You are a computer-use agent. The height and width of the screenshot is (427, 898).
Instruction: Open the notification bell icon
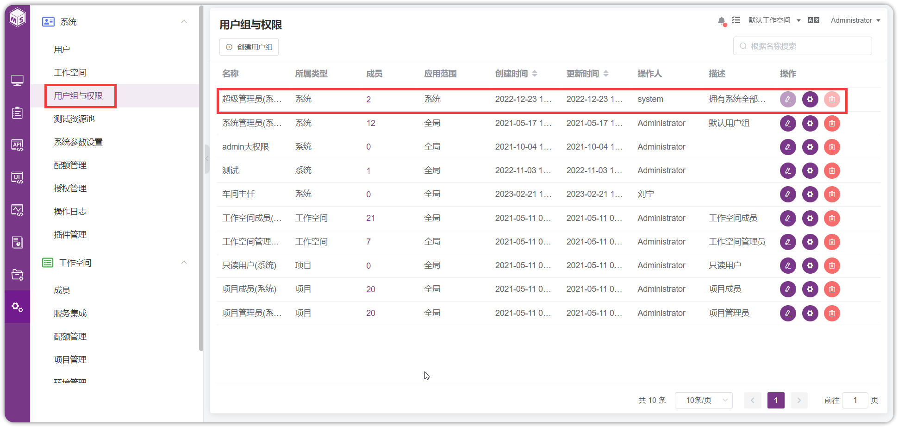[x=722, y=21]
